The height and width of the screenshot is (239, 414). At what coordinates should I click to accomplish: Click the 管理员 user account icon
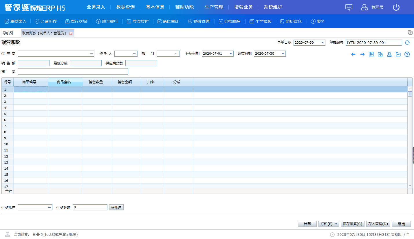(364, 7)
